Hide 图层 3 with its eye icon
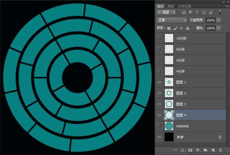 click(x=159, y=104)
